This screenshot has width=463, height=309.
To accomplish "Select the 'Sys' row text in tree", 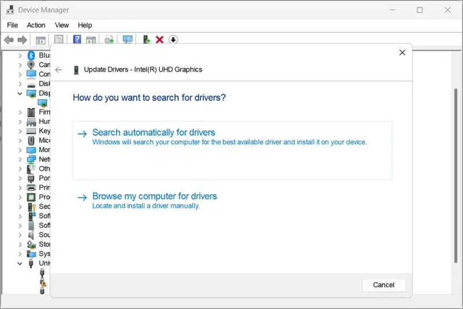I will [44, 254].
